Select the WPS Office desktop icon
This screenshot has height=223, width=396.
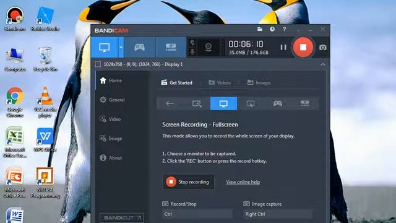click(x=45, y=140)
